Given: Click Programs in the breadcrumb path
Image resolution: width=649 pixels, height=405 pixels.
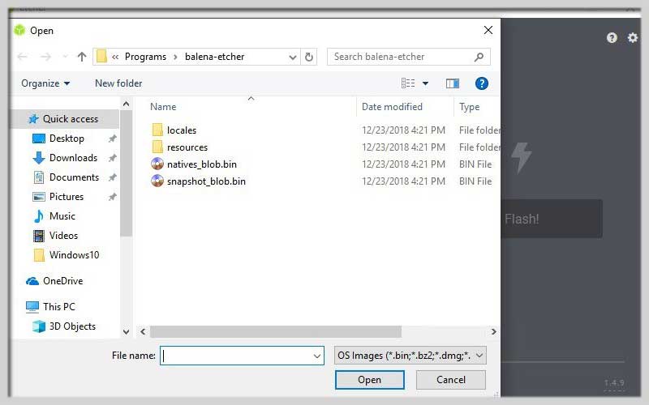Looking at the screenshot, I should tap(145, 57).
